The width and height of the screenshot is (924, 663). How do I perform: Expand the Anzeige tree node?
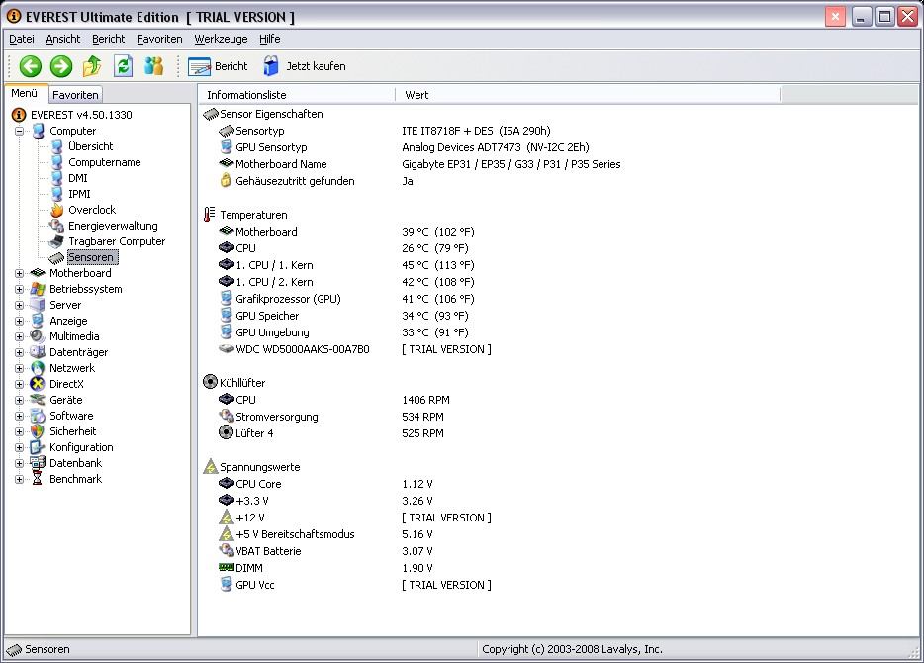point(20,322)
